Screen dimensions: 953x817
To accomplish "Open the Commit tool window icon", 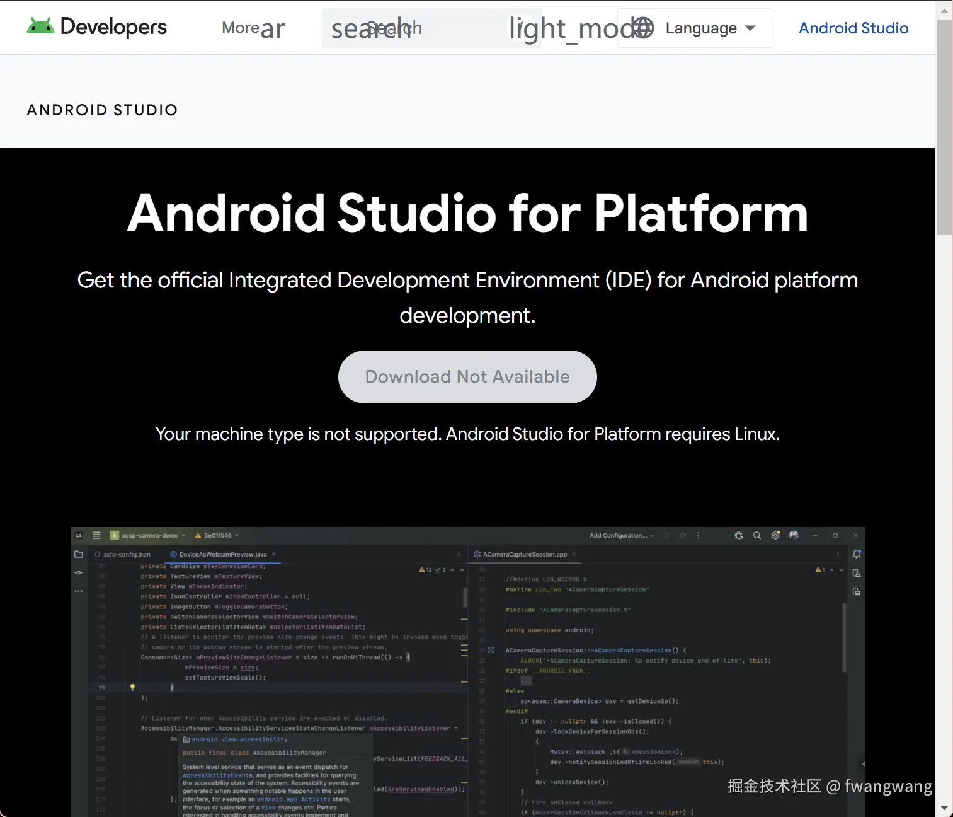I will point(79,572).
